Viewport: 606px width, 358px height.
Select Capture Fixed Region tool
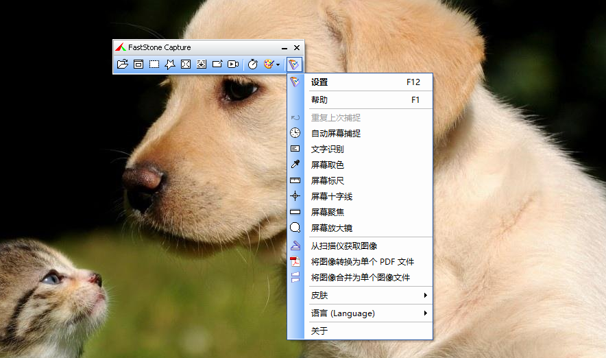[x=217, y=64]
